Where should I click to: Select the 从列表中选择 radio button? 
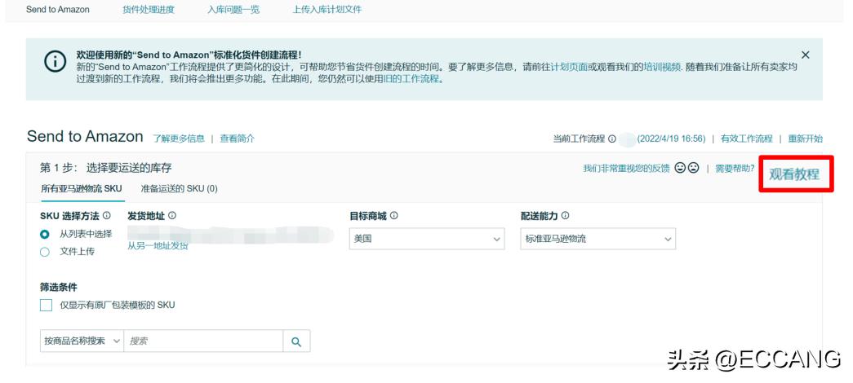point(45,235)
